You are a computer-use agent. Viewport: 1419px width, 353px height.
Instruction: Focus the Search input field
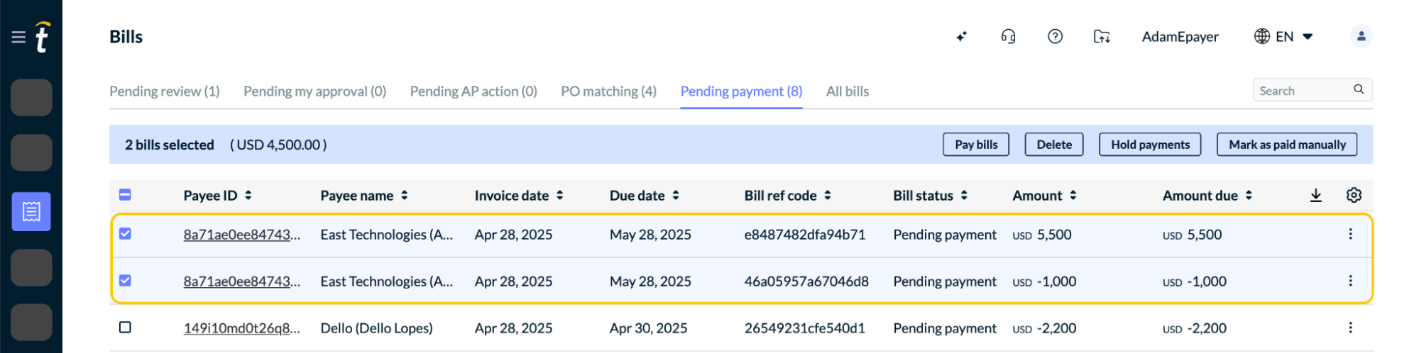tap(1305, 90)
